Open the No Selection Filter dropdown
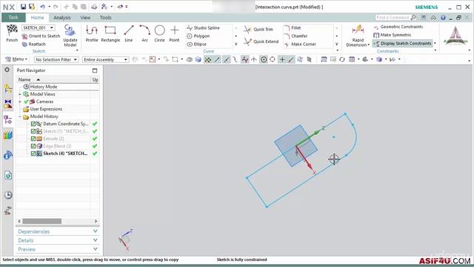This screenshot has height=267, width=474. tap(56, 59)
